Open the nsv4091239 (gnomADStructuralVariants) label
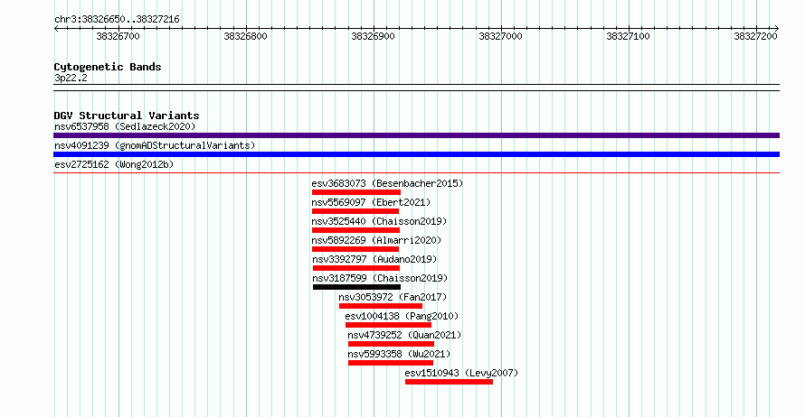This screenshot has height=417, width=805. (155, 145)
